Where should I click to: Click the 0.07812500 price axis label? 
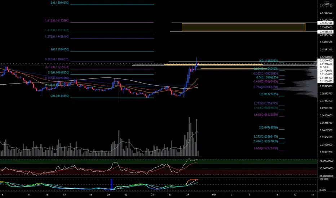click(x=326, y=100)
